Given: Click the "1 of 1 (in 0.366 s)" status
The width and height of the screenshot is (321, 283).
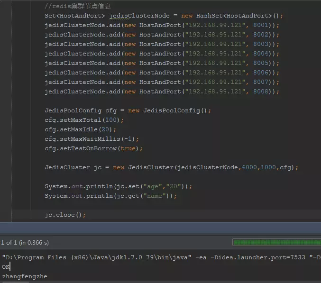Looking at the screenshot, I should coord(25,243).
